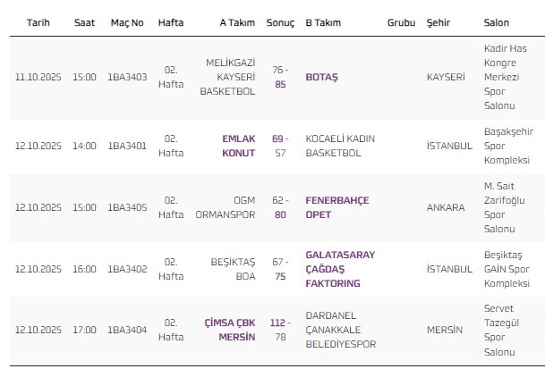Click ÇİMSA ÇBK MERSİN team name
The height and width of the screenshot is (369, 545).
click(229, 330)
